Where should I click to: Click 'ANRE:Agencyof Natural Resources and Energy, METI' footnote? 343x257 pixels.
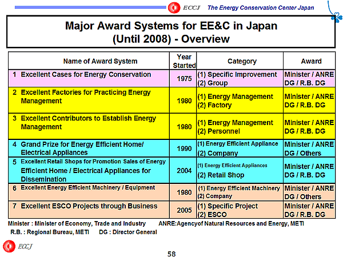click(x=231, y=223)
